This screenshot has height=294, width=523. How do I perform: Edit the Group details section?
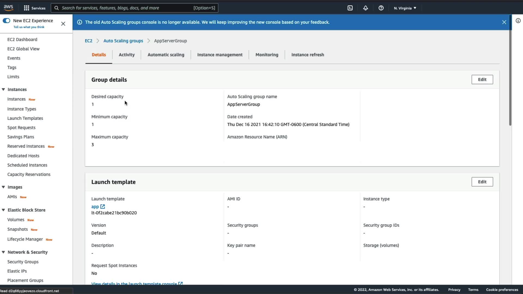(x=482, y=79)
